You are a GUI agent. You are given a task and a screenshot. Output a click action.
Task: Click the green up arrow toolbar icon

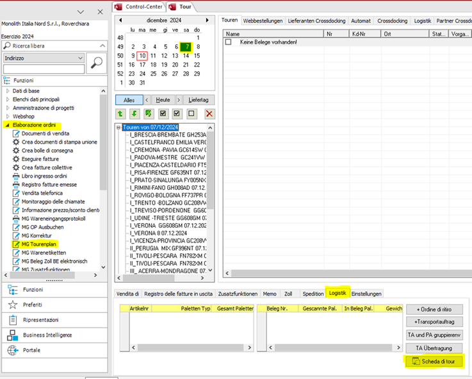tap(120, 114)
